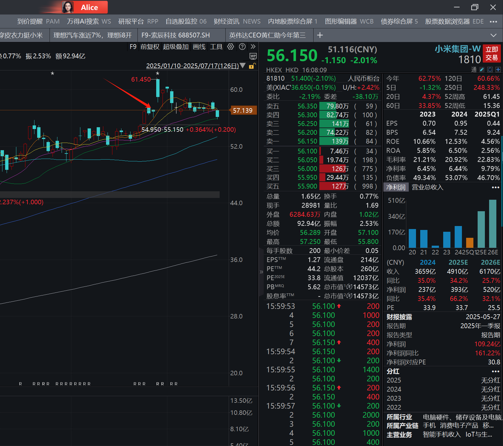Image resolution: width=503 pixels, height=446 pixels.
Task: Open the ellipsis beside 营业总收入
Action: click(495, 187)
